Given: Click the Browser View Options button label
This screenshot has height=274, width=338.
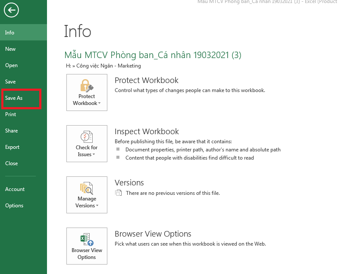Looking at the screenshot, I should [x=87, y=254].
